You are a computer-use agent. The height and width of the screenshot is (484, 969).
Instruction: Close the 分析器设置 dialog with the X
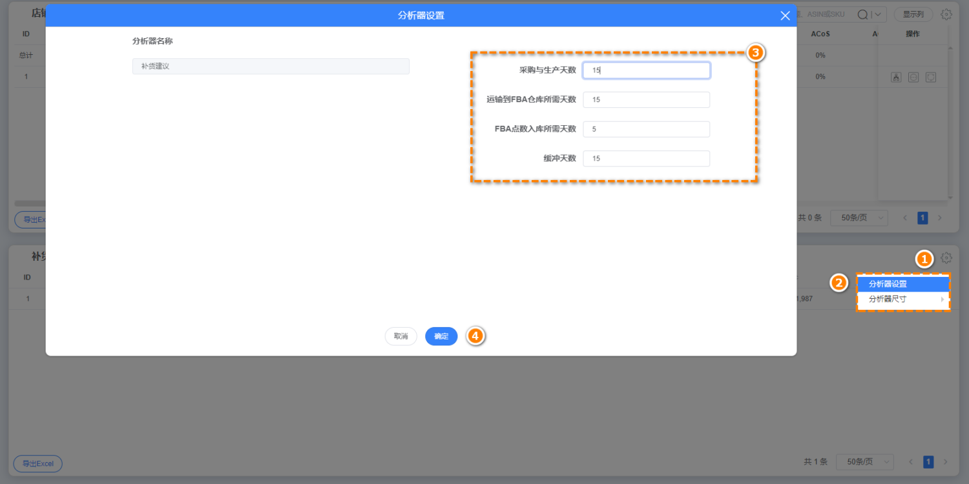[x=785, y=15]
